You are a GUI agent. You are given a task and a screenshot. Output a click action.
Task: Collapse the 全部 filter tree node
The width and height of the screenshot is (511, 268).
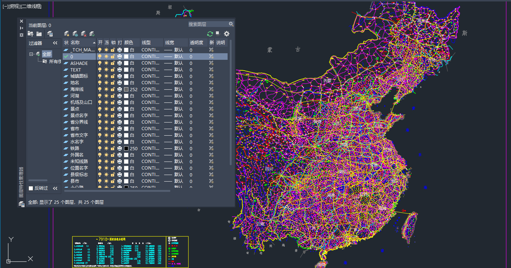31,54
